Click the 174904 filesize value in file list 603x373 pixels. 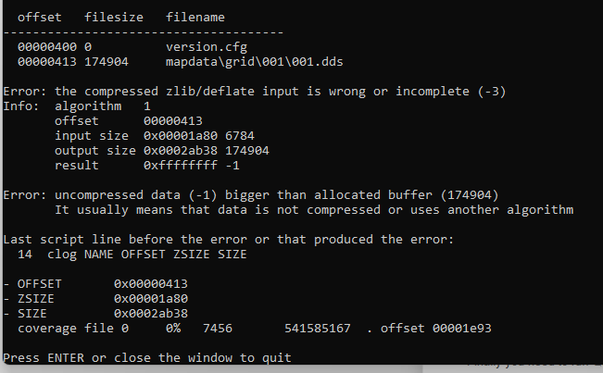point(110,60)
